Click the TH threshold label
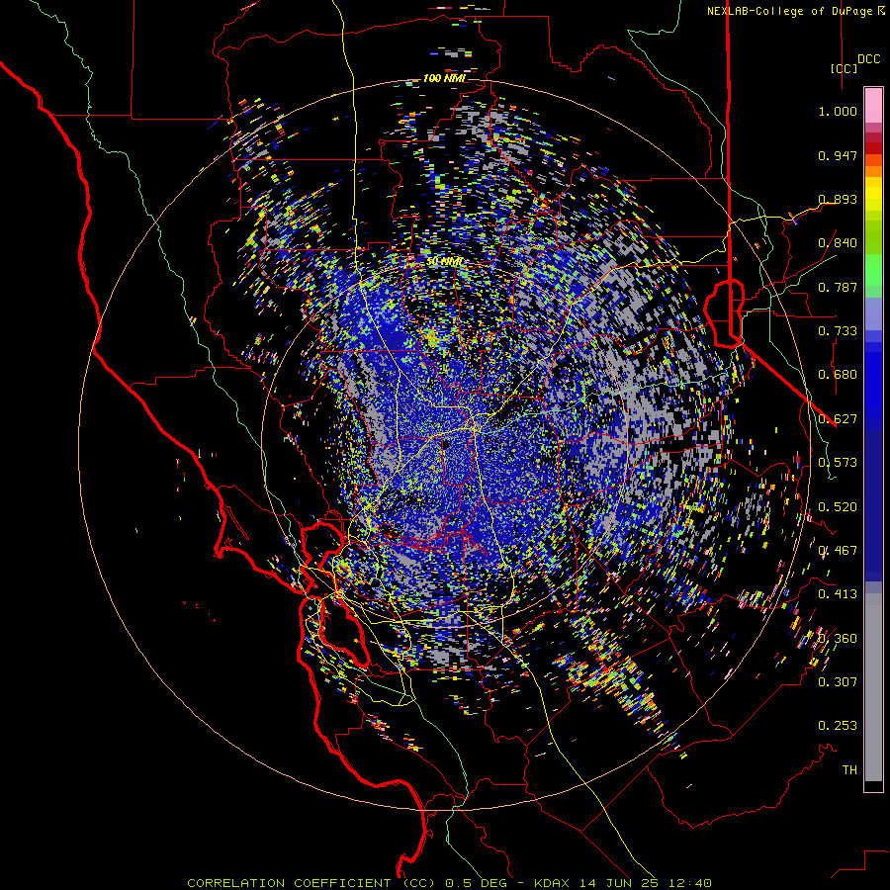Image resolution: width=890 pixels, height=890 pixels. click(849, 770)
